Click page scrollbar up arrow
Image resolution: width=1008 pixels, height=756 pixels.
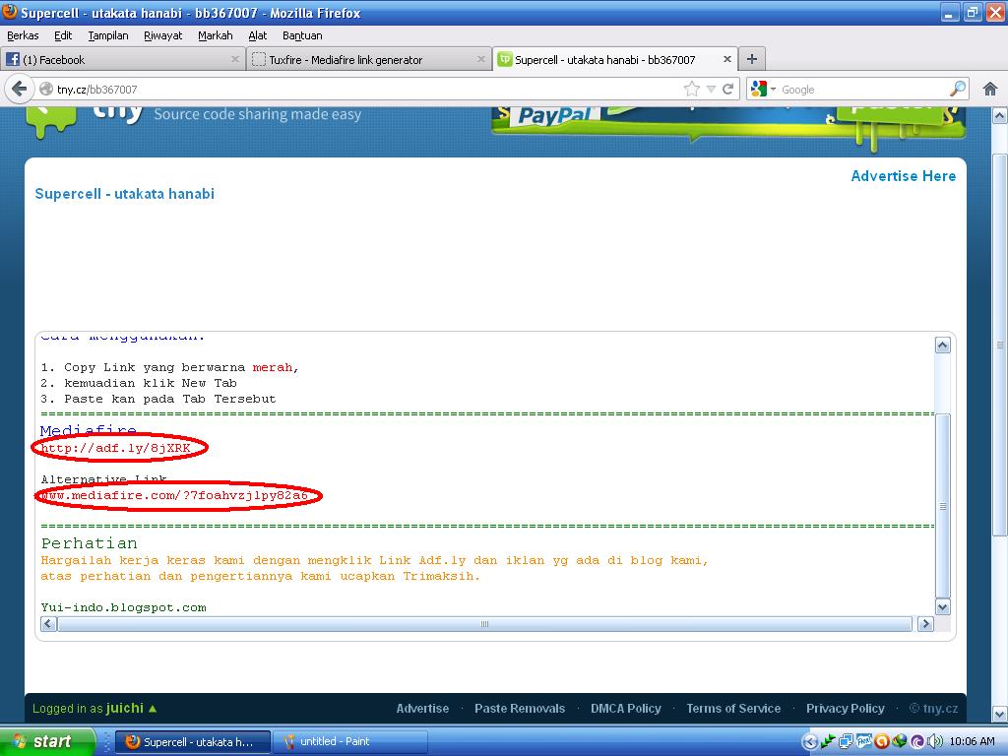click(x=1000, y=116)
